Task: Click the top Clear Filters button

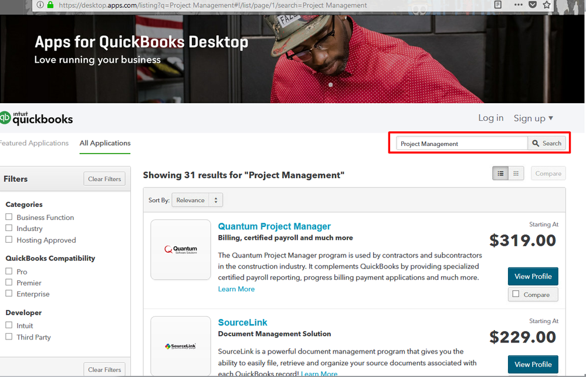Action: pos(104,179)
